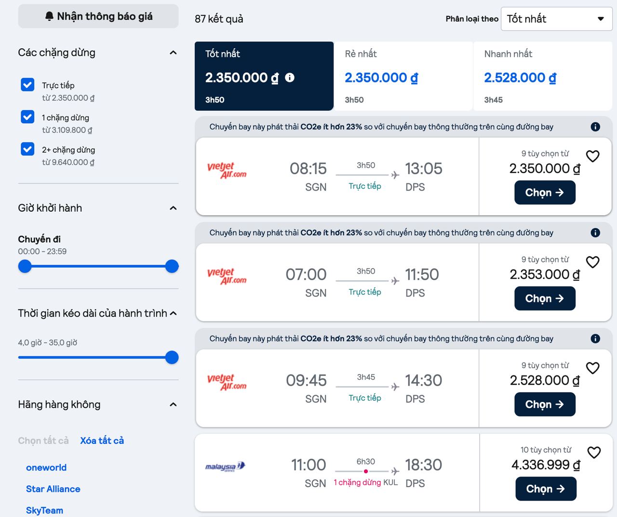The image size is (617, 517).
Task: Click info icon in Tốt nhất tab
Action: click(x=290, y=78)
